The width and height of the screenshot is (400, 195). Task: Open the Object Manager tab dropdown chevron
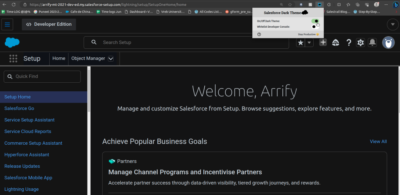coord(111,59)
